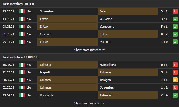This screenshot has height=107, width=179.
Task: Click the green W badge for Crotone vs Inter
Action: (x=175, y=34)
